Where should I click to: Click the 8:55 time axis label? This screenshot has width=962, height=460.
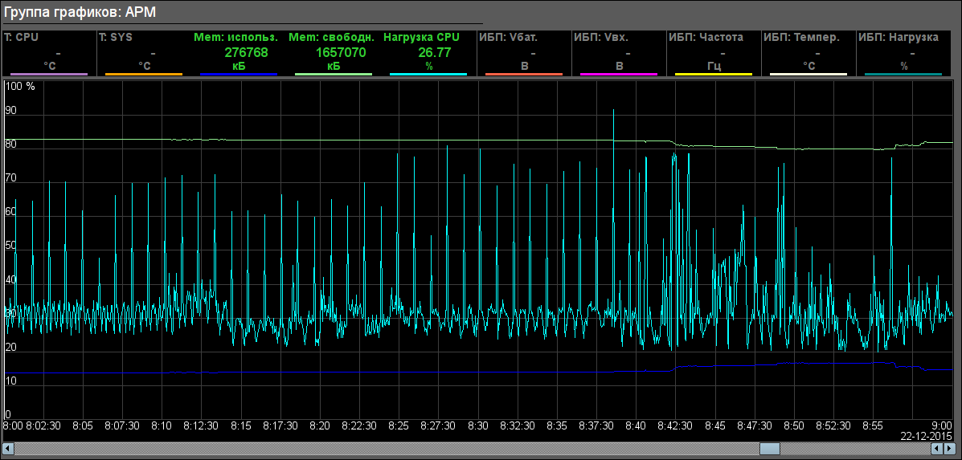point(874,425)
